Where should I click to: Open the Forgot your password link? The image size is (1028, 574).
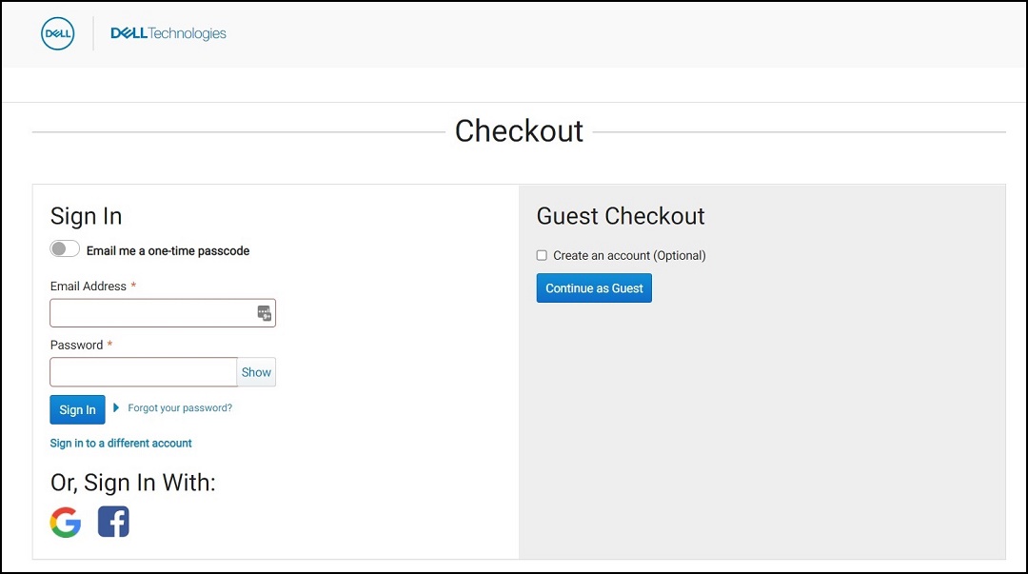pyautogui.click(x=178, y=407)
